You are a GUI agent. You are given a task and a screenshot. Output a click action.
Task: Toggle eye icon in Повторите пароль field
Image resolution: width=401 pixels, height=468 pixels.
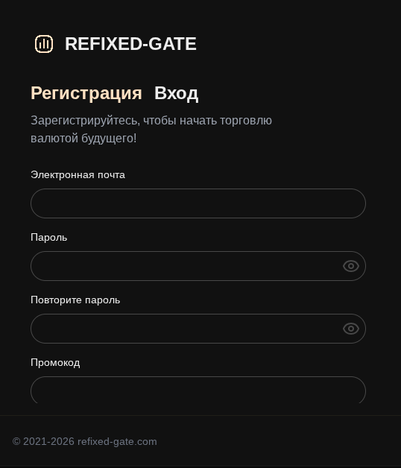[351, 329]
